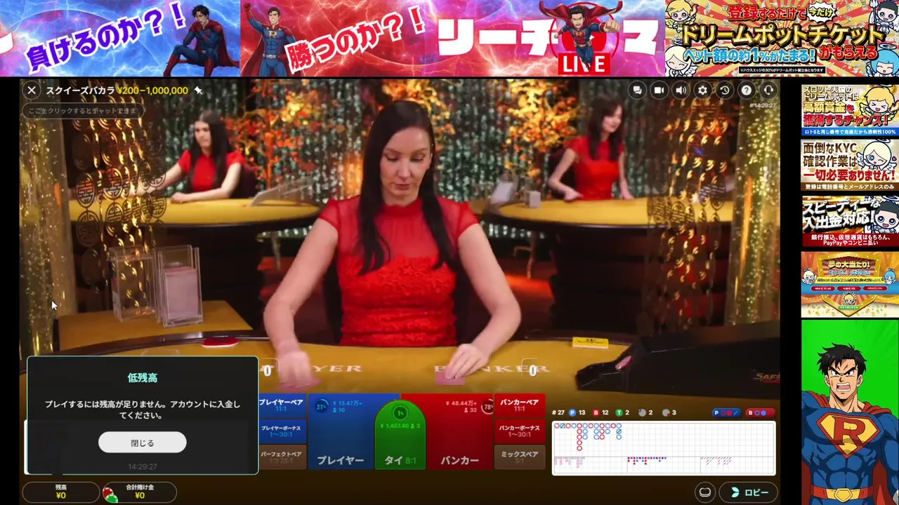Click the superhero R character green banner
This screenshot has width=899, height=505.
tap(850, 412)
